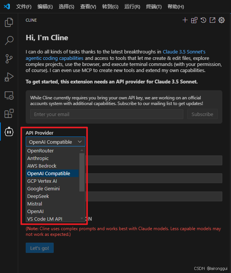Choose OpenRouter from provider list

(52, 151)
